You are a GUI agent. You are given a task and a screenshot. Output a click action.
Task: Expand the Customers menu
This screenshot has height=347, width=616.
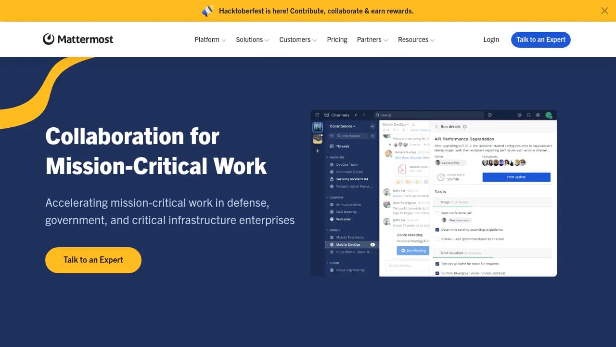(x=298, y=40)
